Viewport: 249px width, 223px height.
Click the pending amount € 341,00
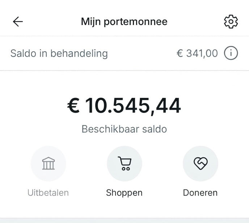click(x=197, y=53)
